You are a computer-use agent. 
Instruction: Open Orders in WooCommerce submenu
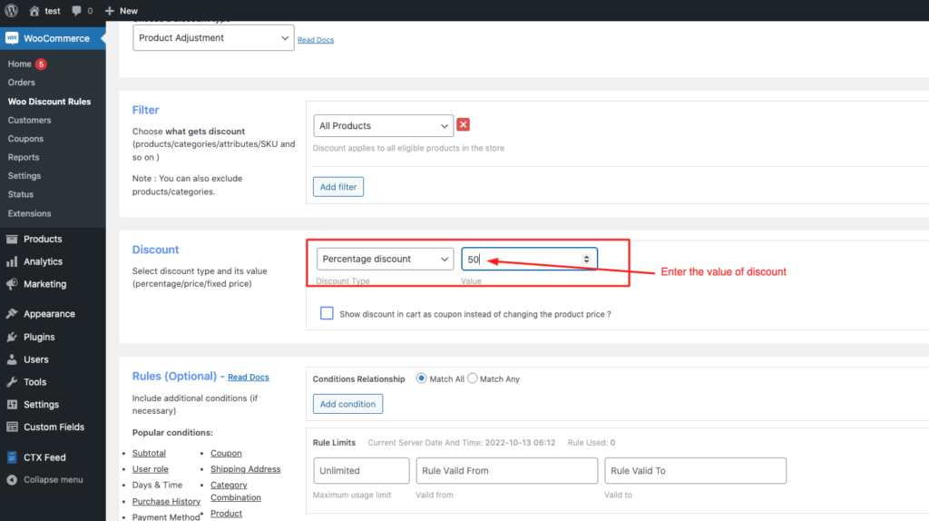click(22, 83)
